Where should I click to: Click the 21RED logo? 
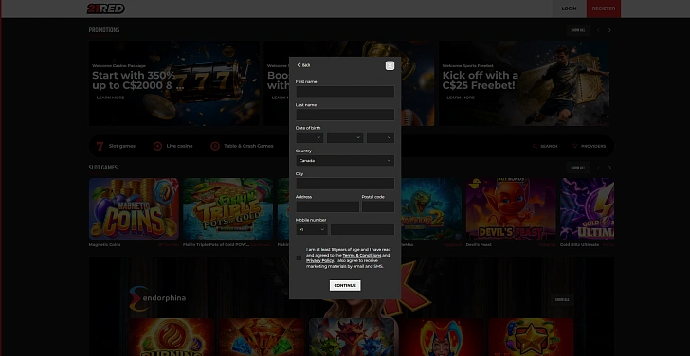(x=105, y=9)
